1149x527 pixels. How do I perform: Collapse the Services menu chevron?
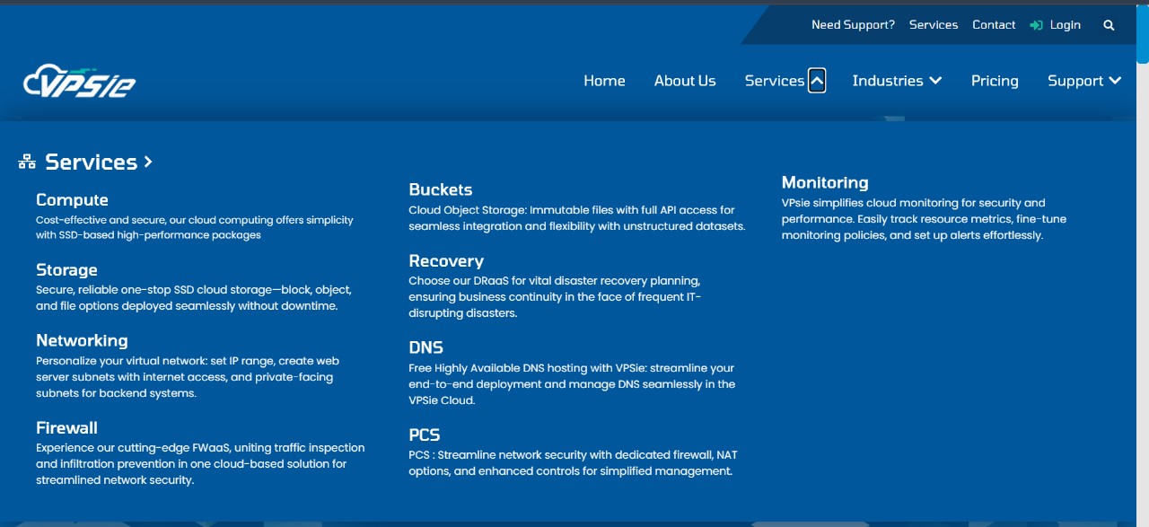pyautogui.click(x=817, y=81)
